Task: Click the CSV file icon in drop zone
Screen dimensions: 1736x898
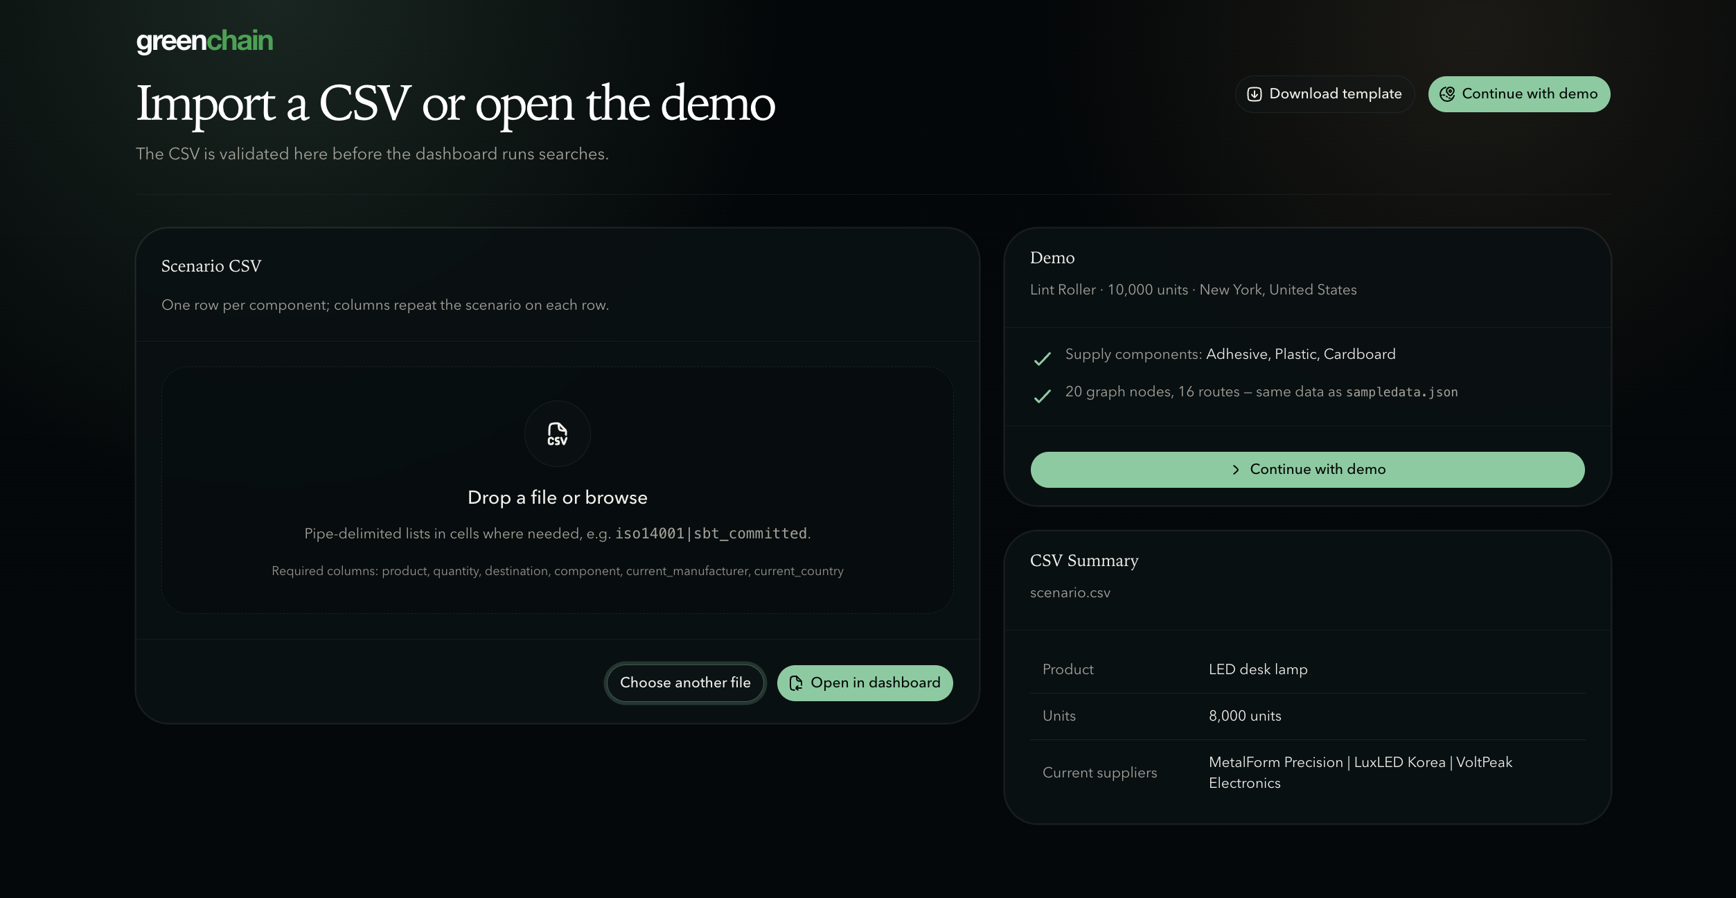Action: coord(557,434)
